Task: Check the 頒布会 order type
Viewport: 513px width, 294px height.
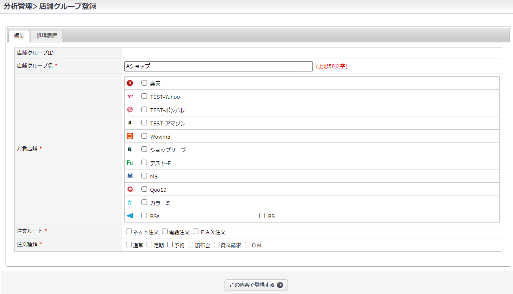Action: pos(190,245)
